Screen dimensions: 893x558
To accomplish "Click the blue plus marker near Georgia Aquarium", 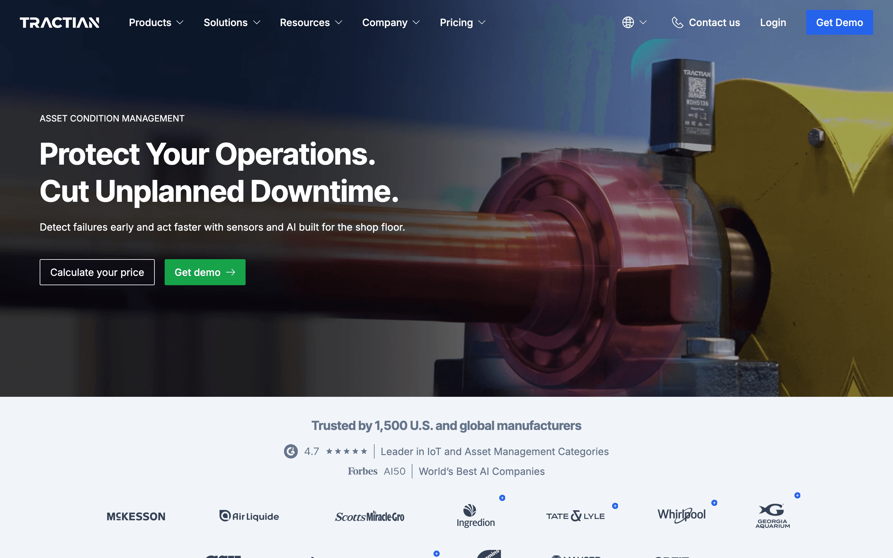I will (797, 495).
